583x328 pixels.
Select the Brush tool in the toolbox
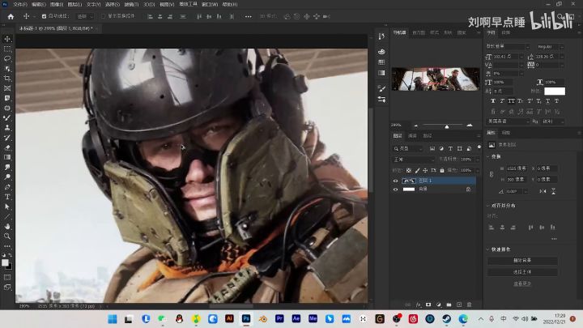(7, 118)
